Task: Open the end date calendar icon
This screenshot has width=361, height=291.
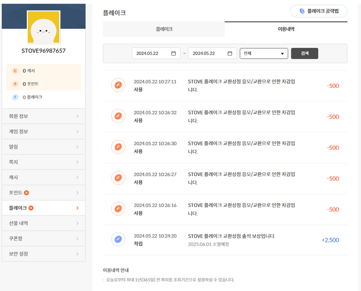Action: tap(230, 53)
